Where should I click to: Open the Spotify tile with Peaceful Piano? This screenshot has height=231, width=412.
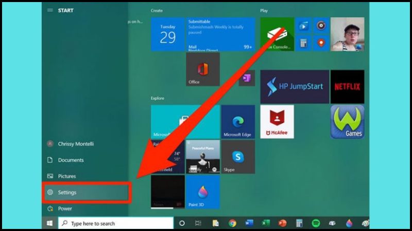click(203, 157)
